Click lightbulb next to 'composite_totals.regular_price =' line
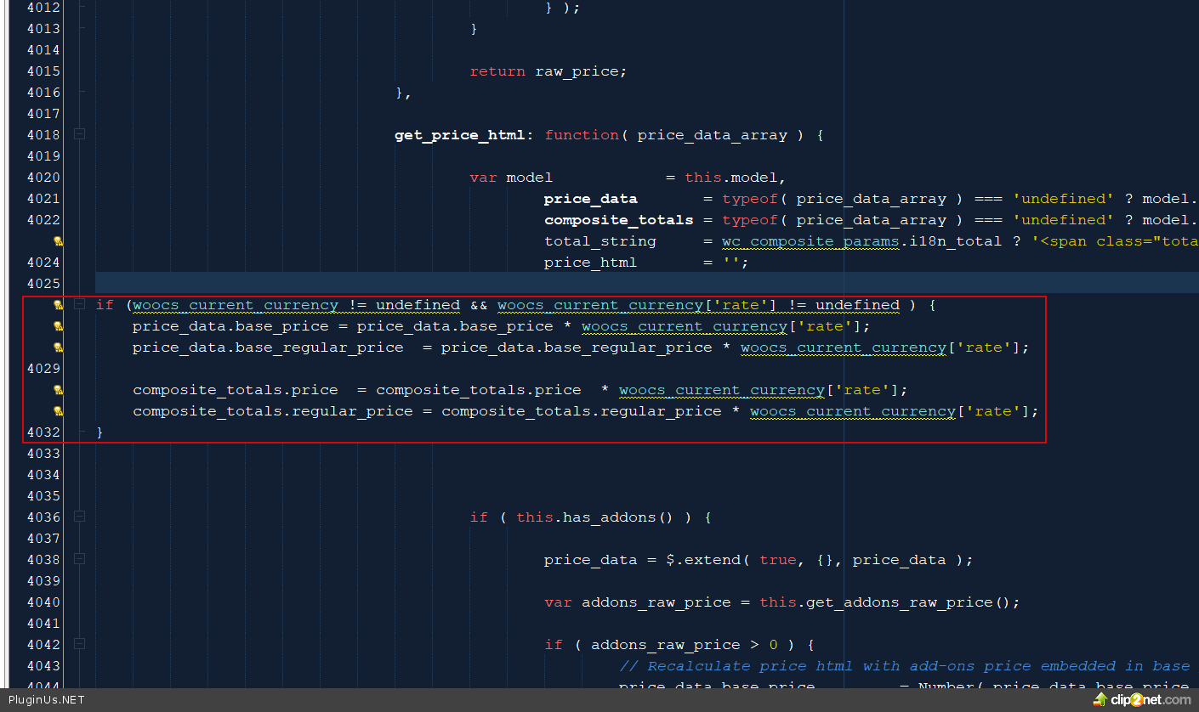Screen dimensions: 1199x712 tap(58, 411)
